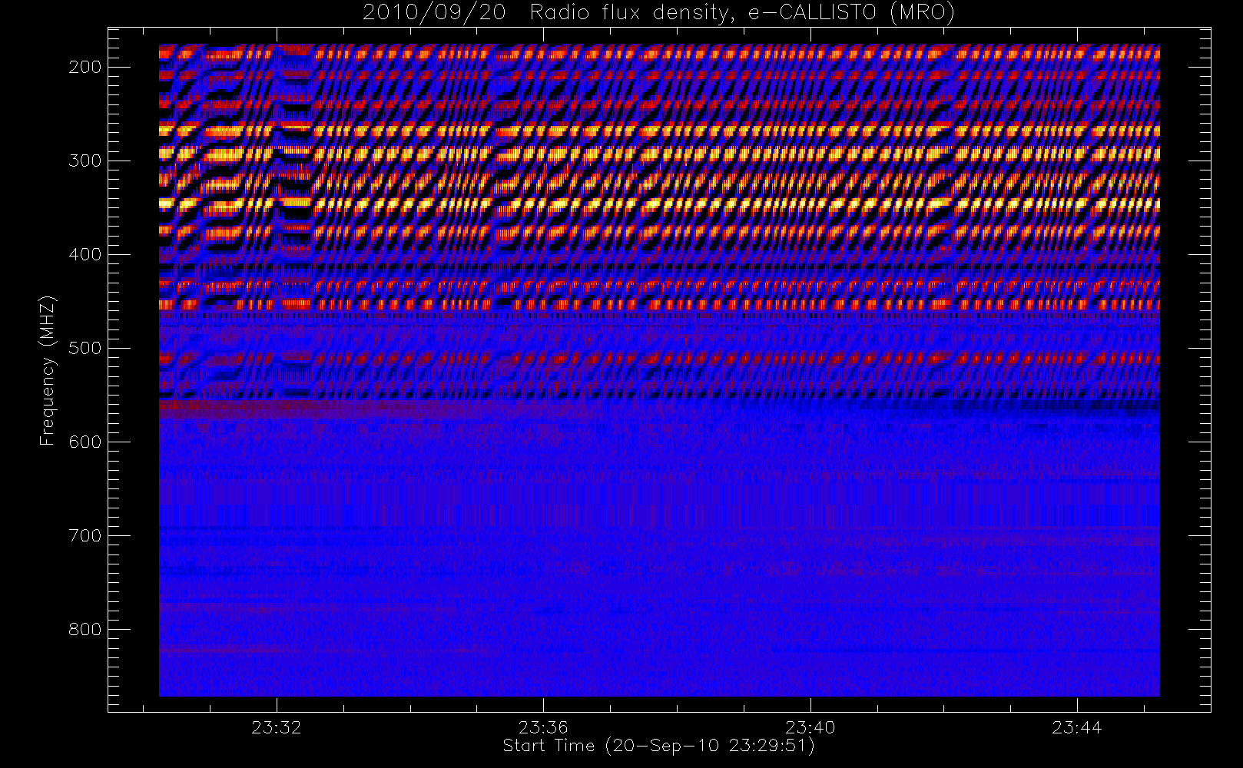The image size is (1243, 768).
Task: Click the 23:44 time tick label
Action: 1076,727
